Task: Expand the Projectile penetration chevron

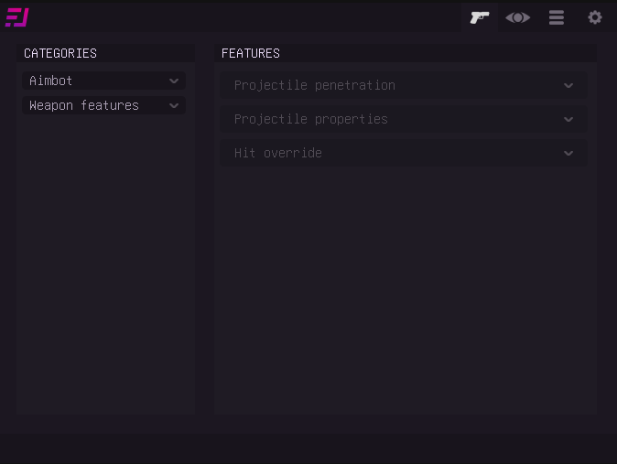Action: tap(568, 86)
